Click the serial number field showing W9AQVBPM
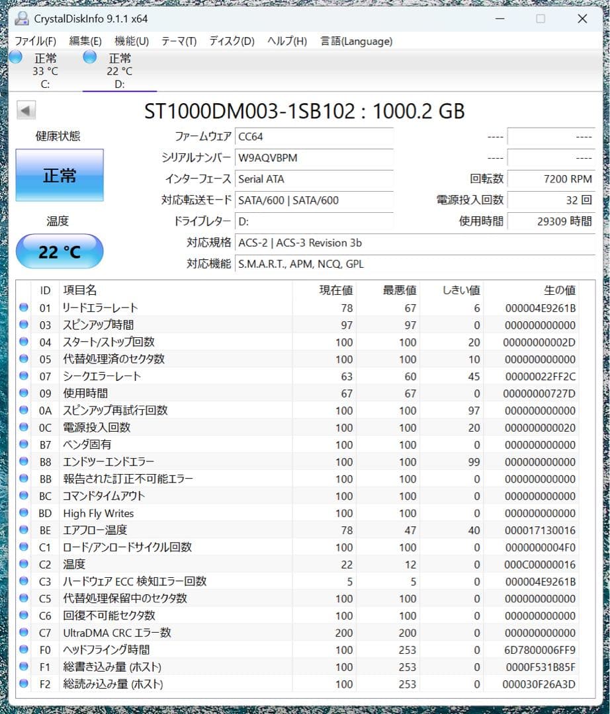 [314, 158]
